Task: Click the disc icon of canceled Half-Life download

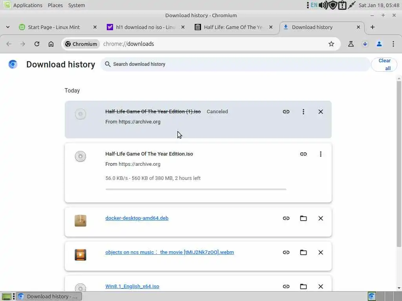Action: pyautogui.click(x=80, y=114)
